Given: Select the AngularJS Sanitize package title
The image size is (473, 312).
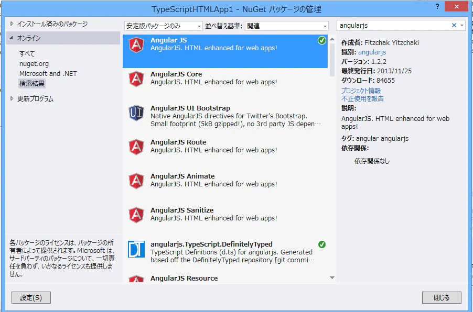Looking at the screenshot, I should [x=182, y=210].
